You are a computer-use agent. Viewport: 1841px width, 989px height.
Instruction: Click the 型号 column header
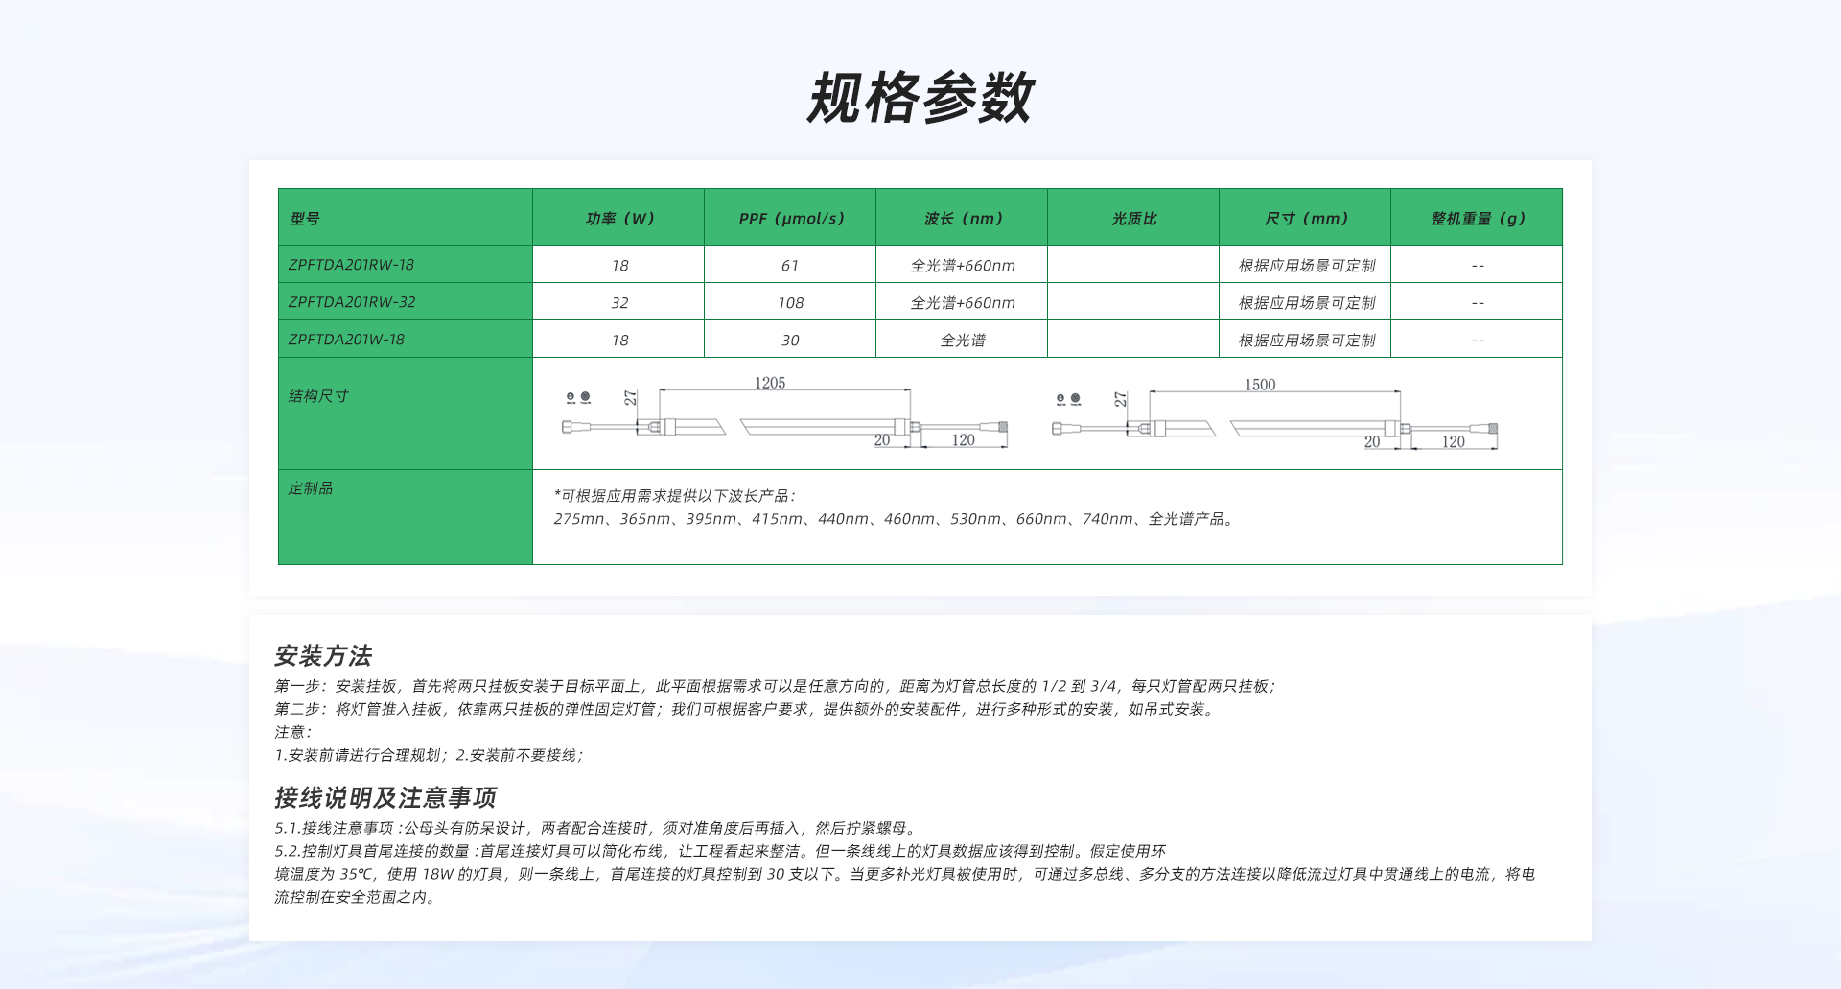[305, 219]
